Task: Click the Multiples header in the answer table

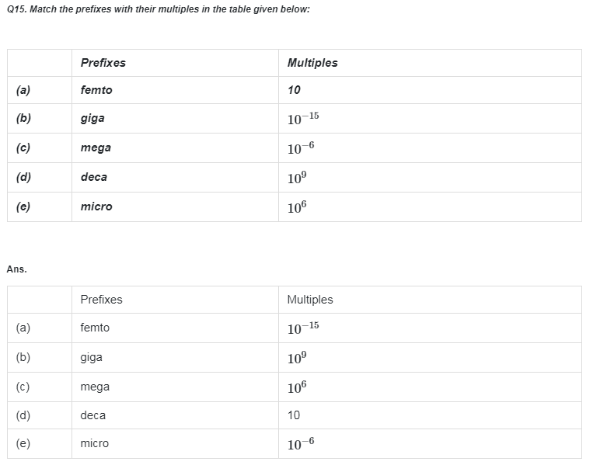Action: pyautogui.click(x=309, y=300)
